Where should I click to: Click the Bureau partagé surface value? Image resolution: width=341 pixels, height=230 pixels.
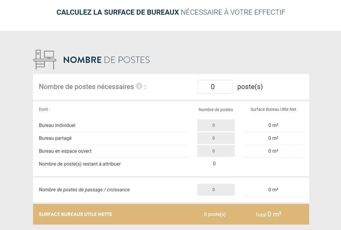coord(273,138)
